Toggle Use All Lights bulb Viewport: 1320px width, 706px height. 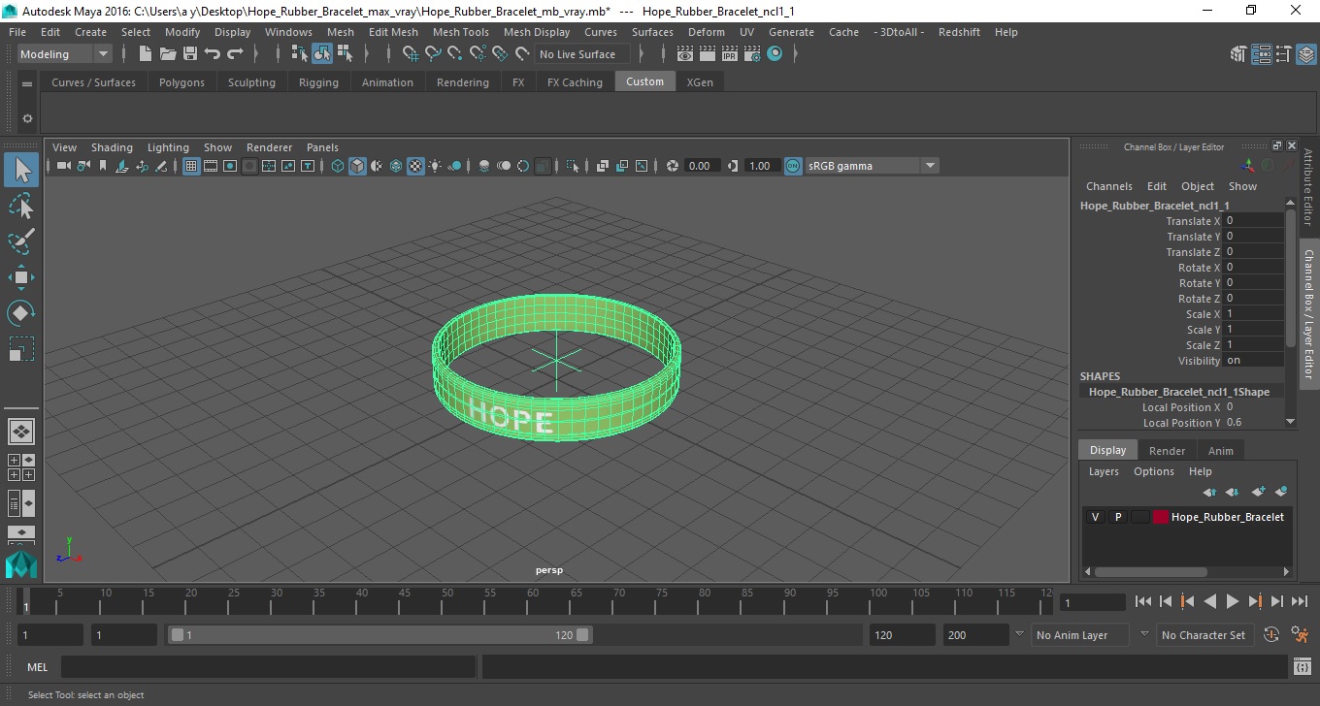point(435,166)
